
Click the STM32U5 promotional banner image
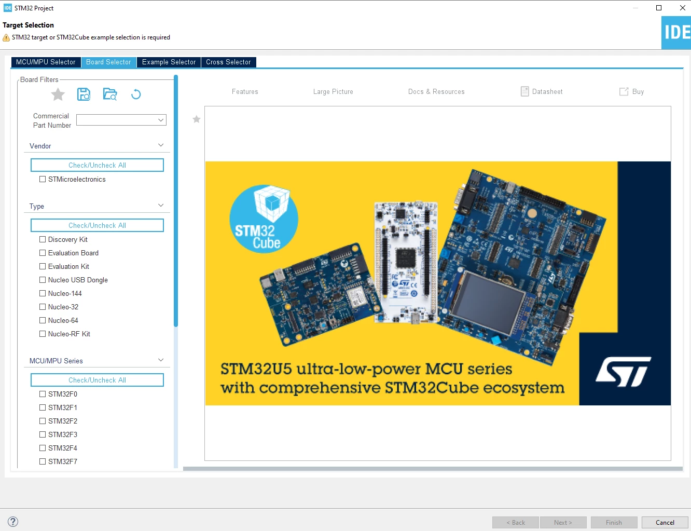pos(438,283)
